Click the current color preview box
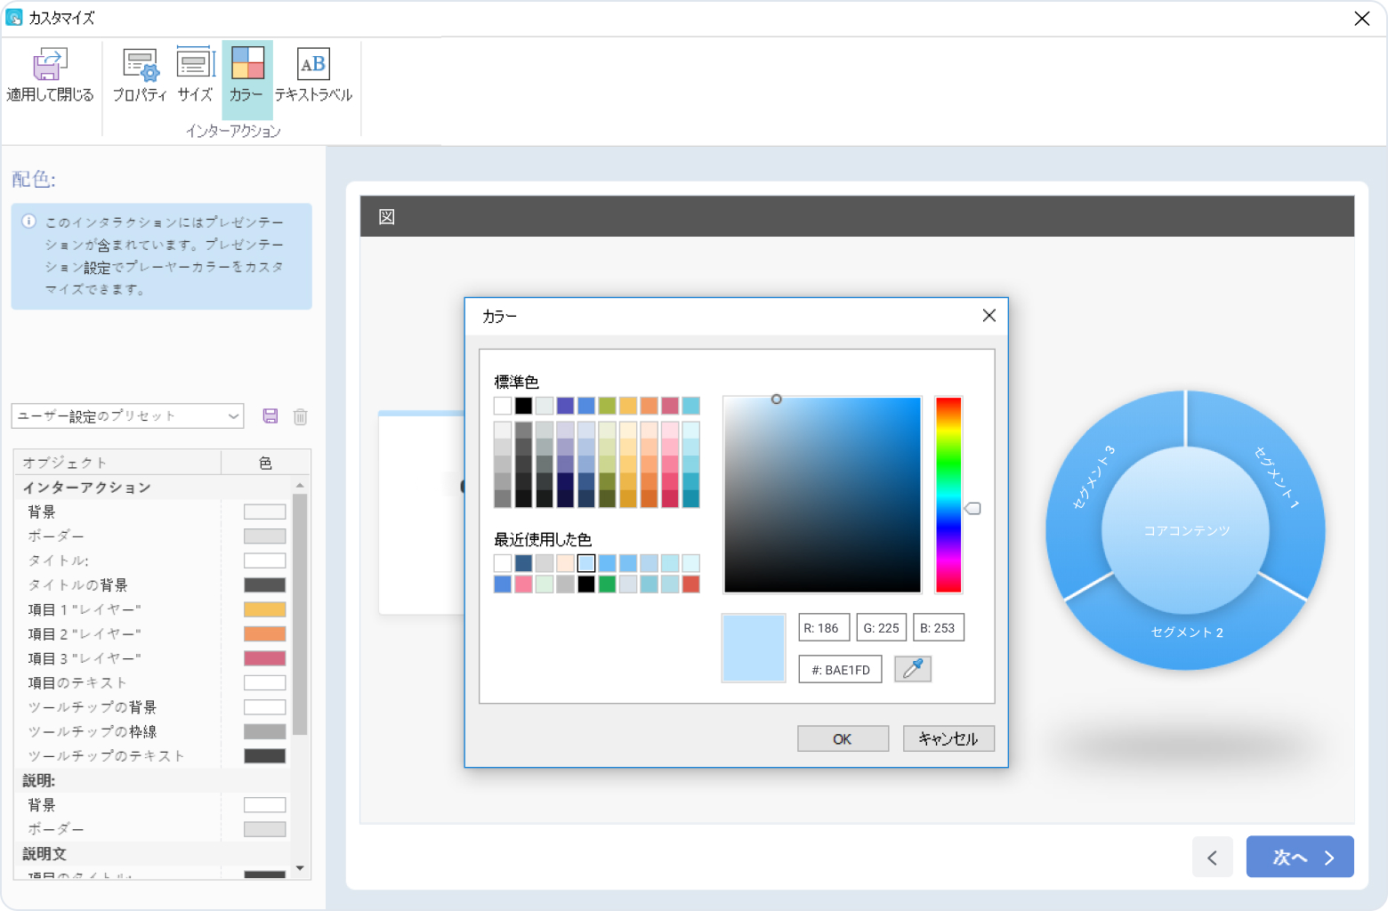1388x911 pixels. coord(754,649)
